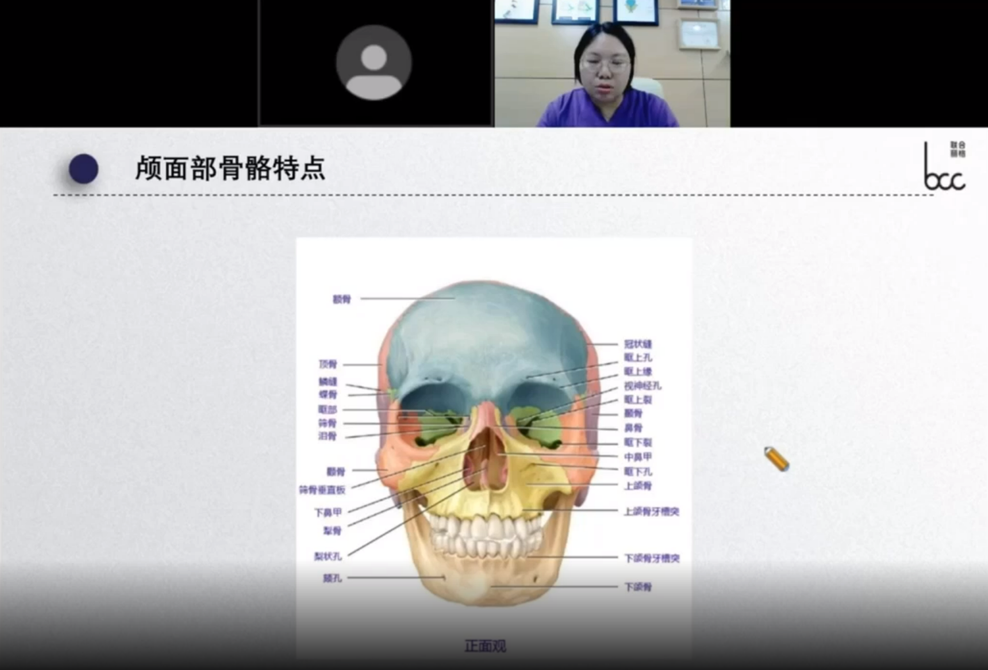Click the orange pencil annotation cursor
Viewport: 988px width, 670px height.
[x=776, y=459]
